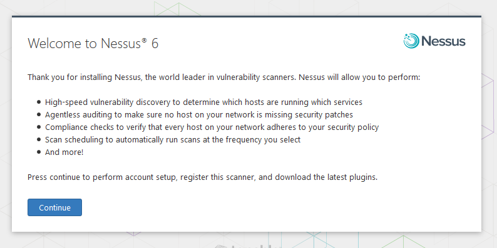Click the Scan scheduling list item text
This screenshot has height=248, width=497.
173,140
